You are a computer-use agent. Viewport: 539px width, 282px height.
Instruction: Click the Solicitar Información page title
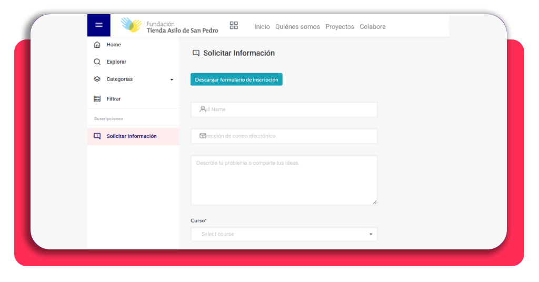239,53
